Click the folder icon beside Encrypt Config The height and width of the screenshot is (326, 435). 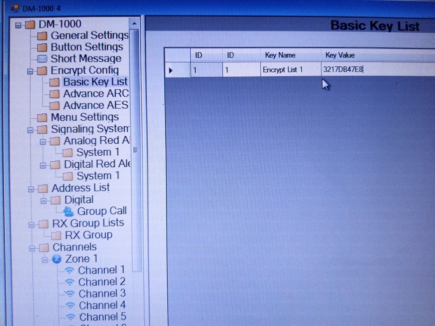point(42,71)
